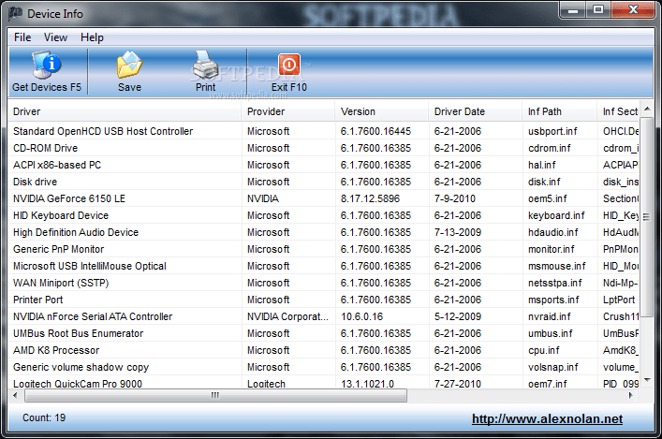The height and width of the screenshot is (439, 662).
Task: Click the Count: 19 status text
Action: (44, 417)
